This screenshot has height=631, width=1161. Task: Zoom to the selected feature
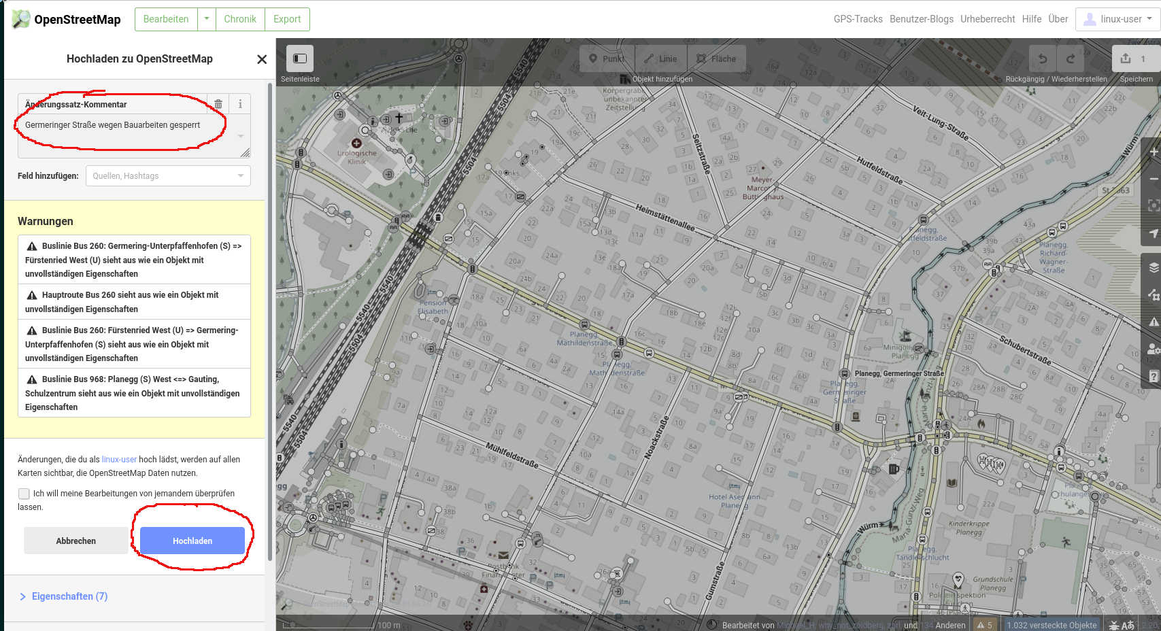[1153, 205]
